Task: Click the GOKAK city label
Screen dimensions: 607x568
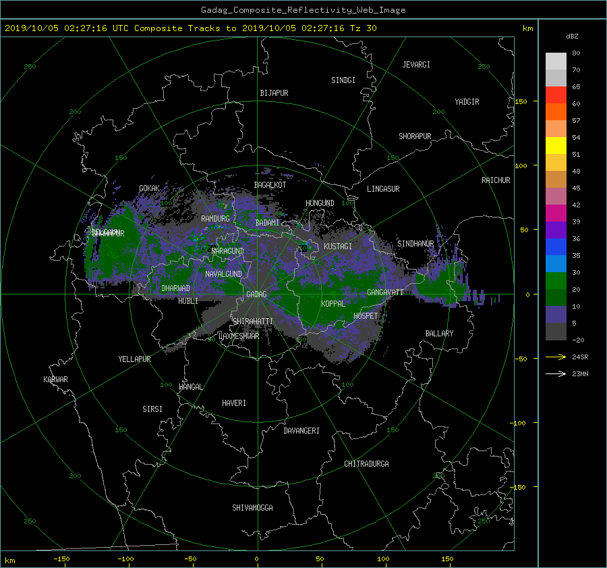Action: coord(150,188)
